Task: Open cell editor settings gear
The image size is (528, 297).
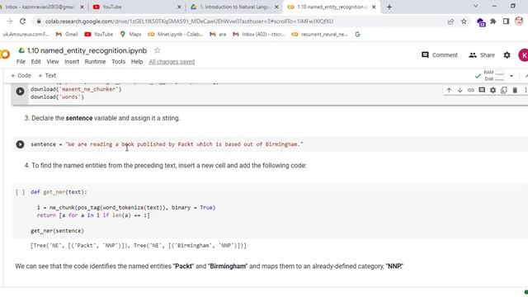Action: 493,90
